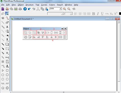
Task: Click Align Top Edges in Object toolbar
Action: tap(43, 37)
